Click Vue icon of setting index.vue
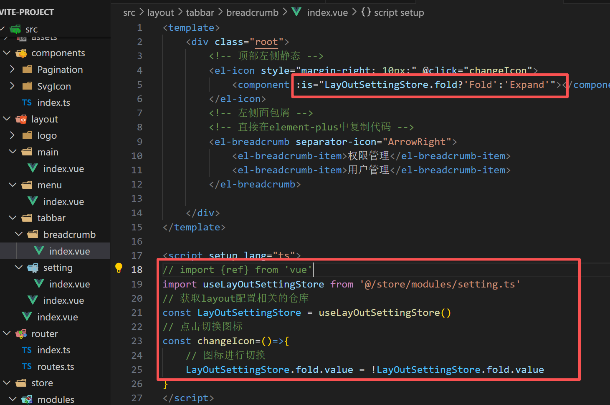 coord(39,284)
